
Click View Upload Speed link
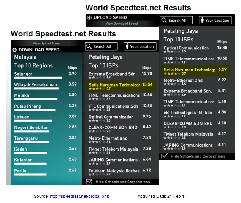tap(47, 43)
